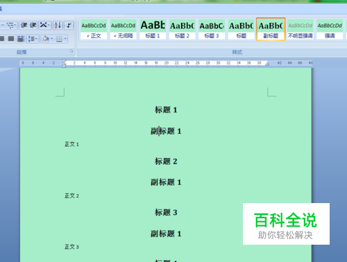Open the multilevel list dropdown arrow

point(15,25)
